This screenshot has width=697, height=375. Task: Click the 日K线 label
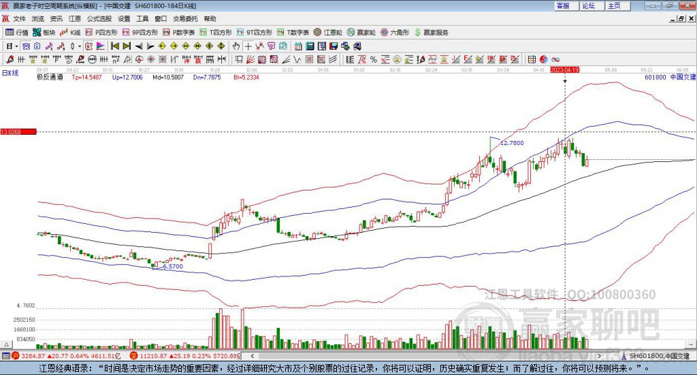[x=10, y=73]
